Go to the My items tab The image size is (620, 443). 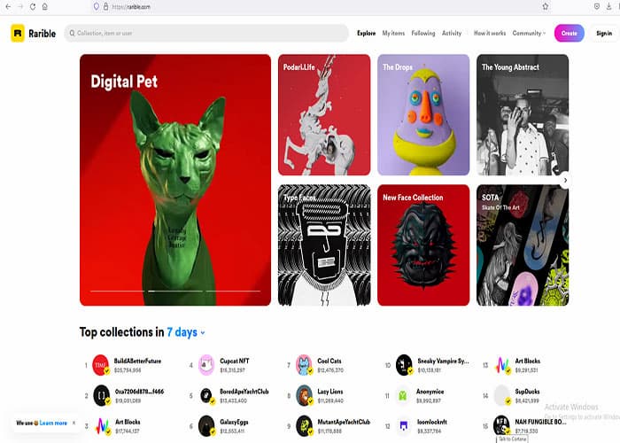393,33
